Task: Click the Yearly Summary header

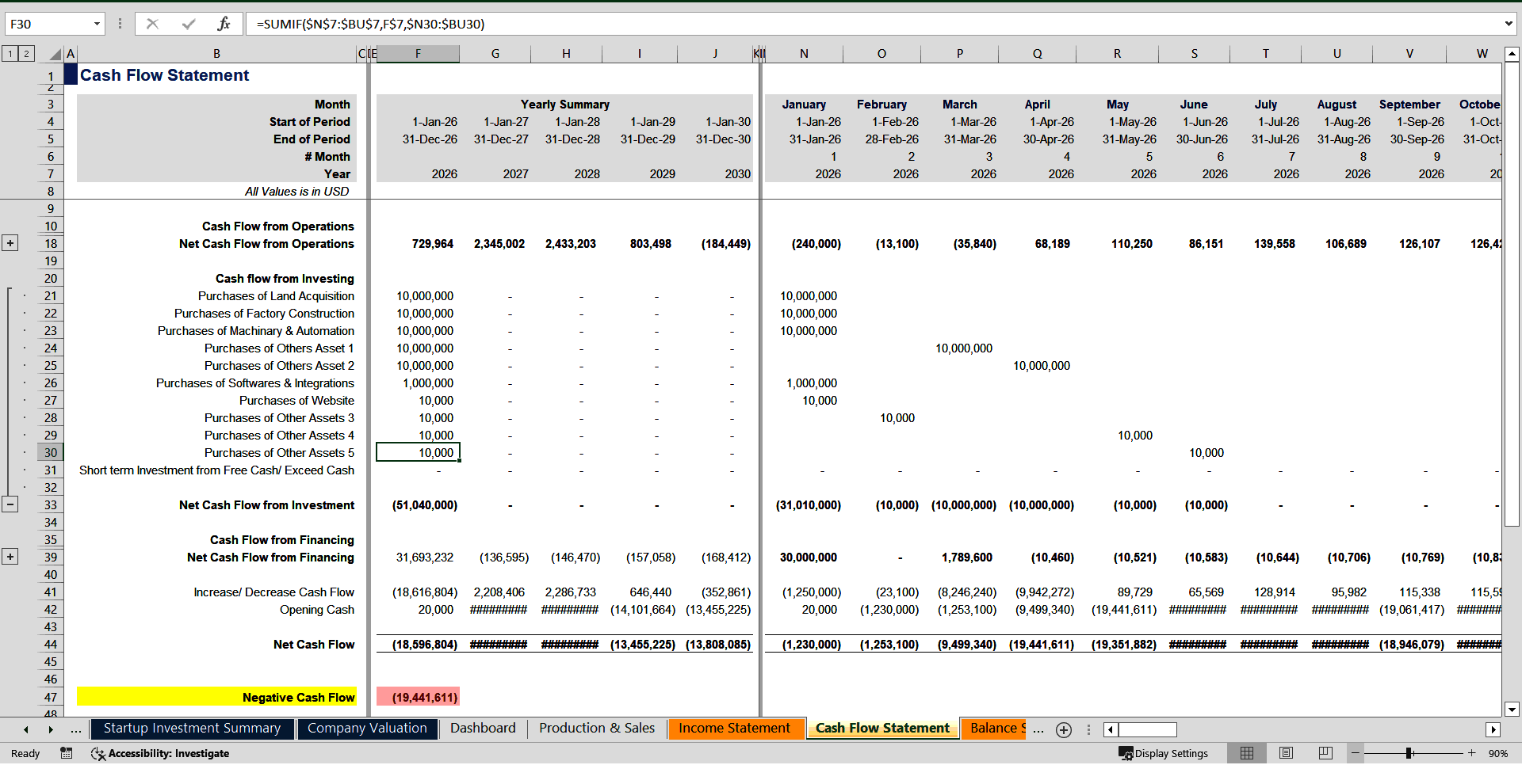Action: pos(564,105)
